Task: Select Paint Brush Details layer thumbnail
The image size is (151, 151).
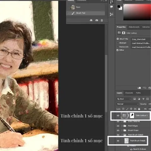Action: (126, 141)
